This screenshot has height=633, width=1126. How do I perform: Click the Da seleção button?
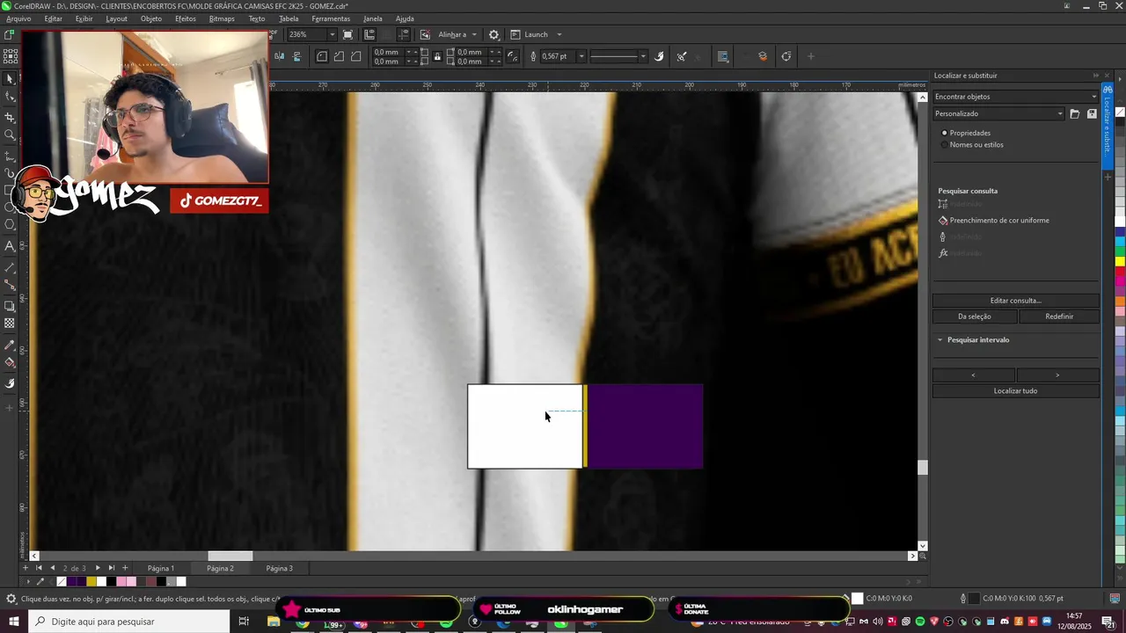pyautogui.click(x=974, y=316)
